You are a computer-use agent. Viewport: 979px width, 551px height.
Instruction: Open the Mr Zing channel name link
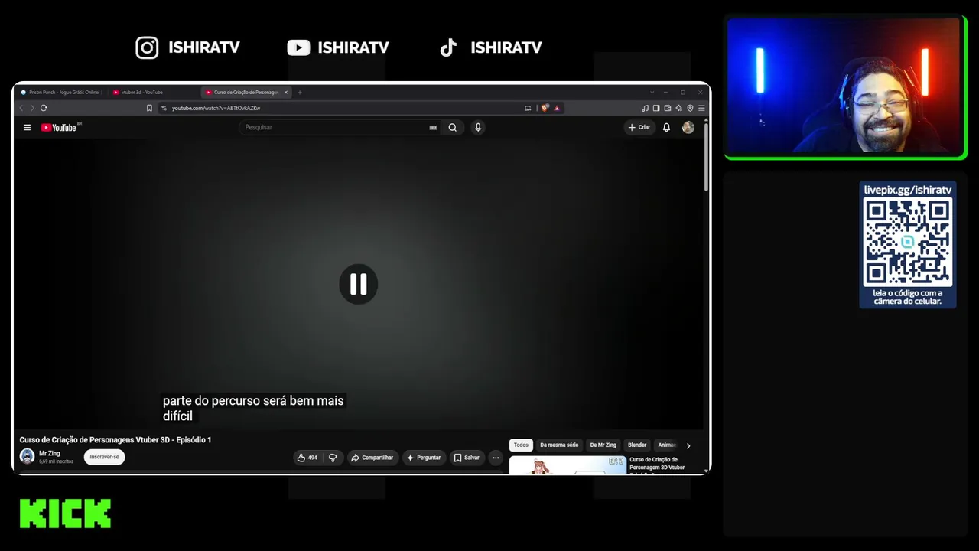coord(50,453)
